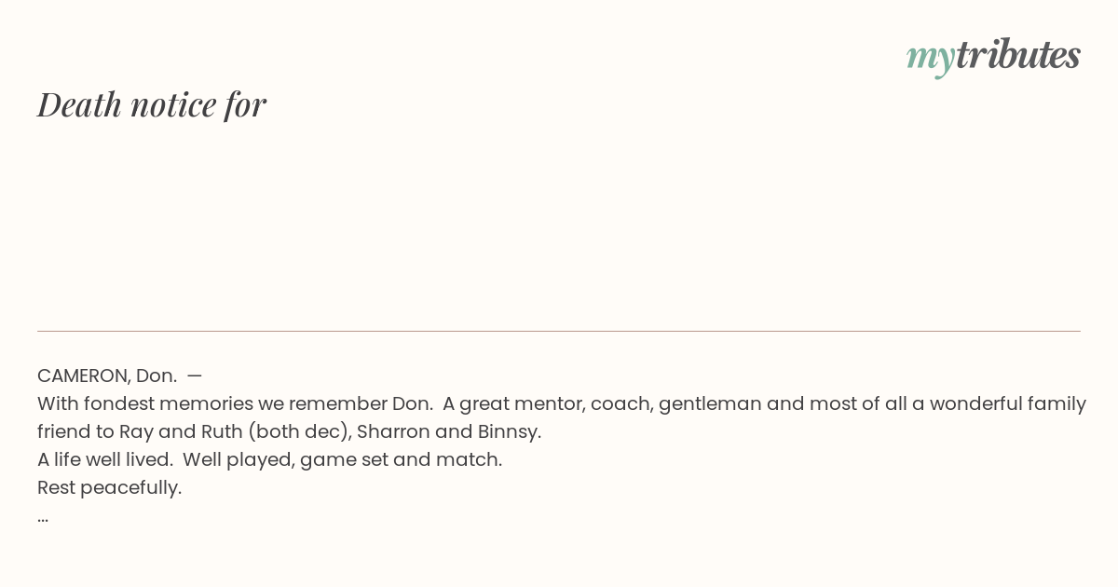Click "Well played, game set and match"
Screen dimensions: 1118x587
point(341,459)
